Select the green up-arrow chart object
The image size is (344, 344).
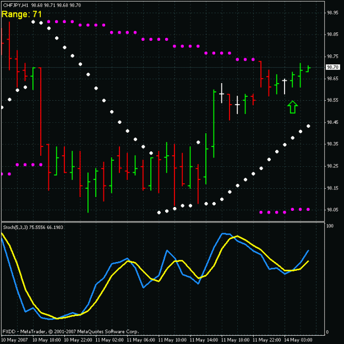click(x=292, y=107)
